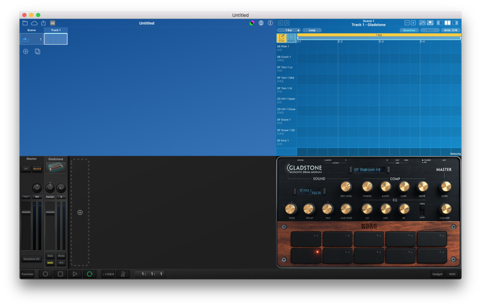Adjust the Gladstone channel volume fader
Image resolution: width=481 pixels, height=307 pixels.
[x=51, y=212]
